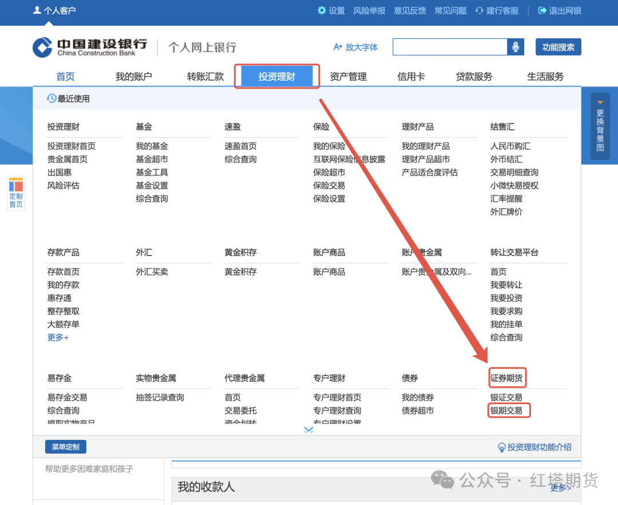The width and height of the screenshot is (618, 505).
Task: Expand the menu with blue down chevron
Action: pyautogui.click(x=309, y=430)
